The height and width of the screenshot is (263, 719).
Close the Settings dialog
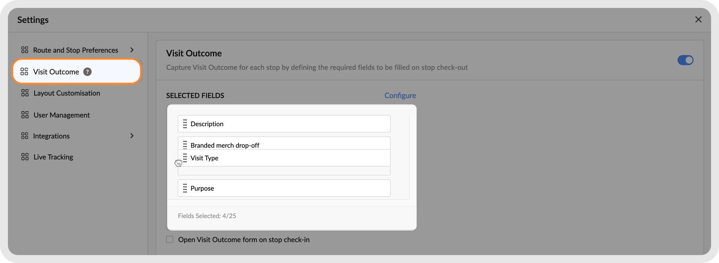coord(698,19)
